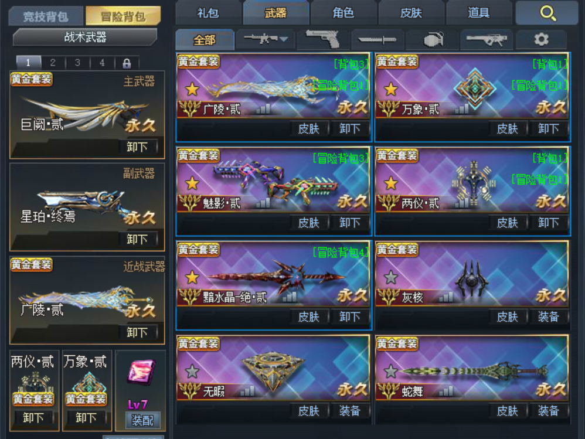Toggle the star on 灰核 weapon
This screenshot has height=439, width=585.
click(x=390, y=277)
